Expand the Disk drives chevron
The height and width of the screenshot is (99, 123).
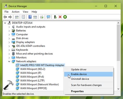pyautogui.click(x=9, y=38)
